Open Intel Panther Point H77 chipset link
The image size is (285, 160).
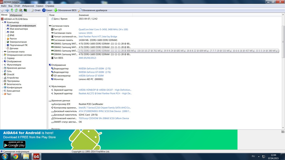(98, 36)
